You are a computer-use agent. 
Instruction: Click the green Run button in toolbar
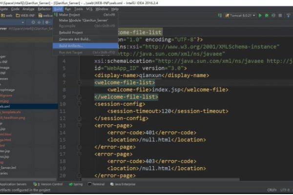coord(260,16)
